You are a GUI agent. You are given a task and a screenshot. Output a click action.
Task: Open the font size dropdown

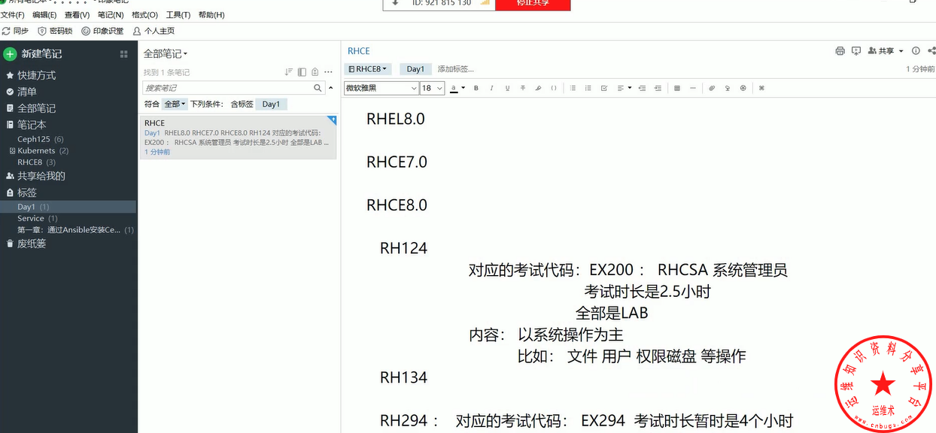(433, 88)
